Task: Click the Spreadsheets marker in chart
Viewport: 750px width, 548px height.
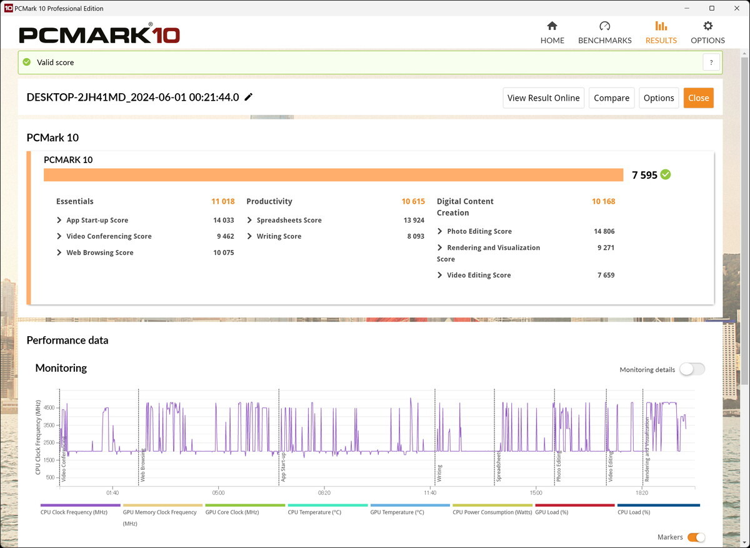Action: 499,466
